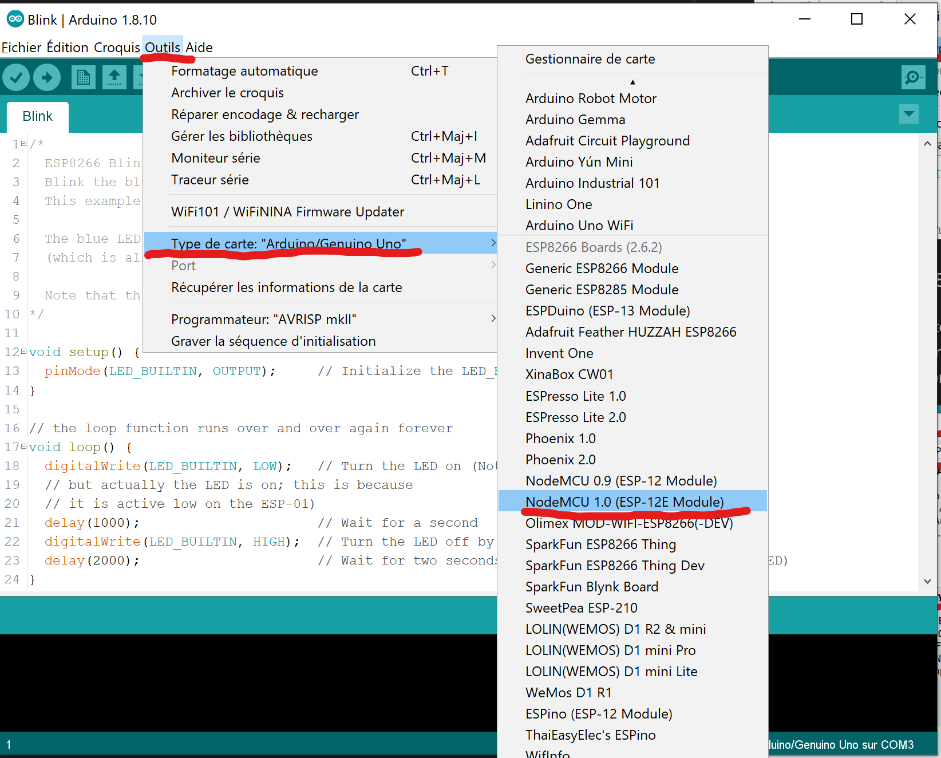Select Phoenix 1.0 board
941x758 pixels.
632,439
